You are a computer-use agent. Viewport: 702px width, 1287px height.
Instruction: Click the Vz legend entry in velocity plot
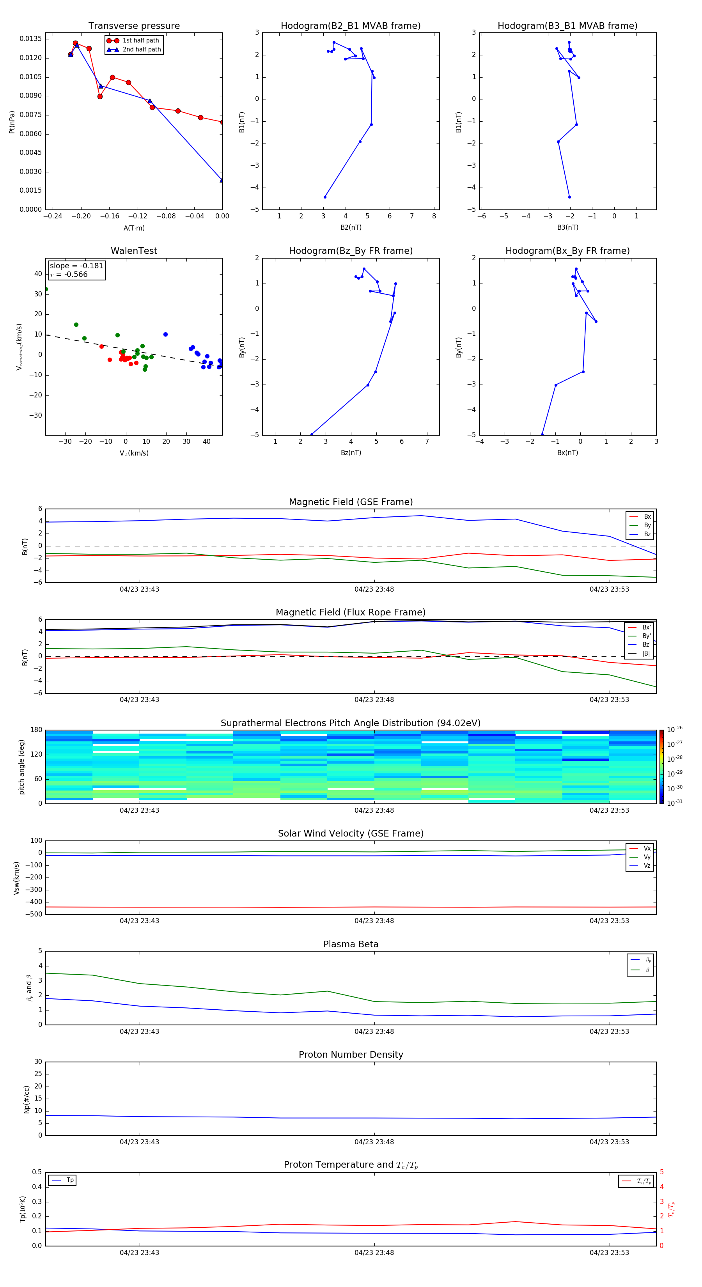[640, 866]
